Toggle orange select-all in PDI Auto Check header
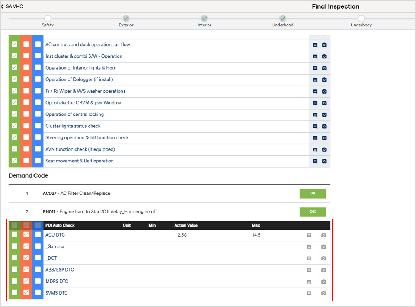 tap(26, 225)
